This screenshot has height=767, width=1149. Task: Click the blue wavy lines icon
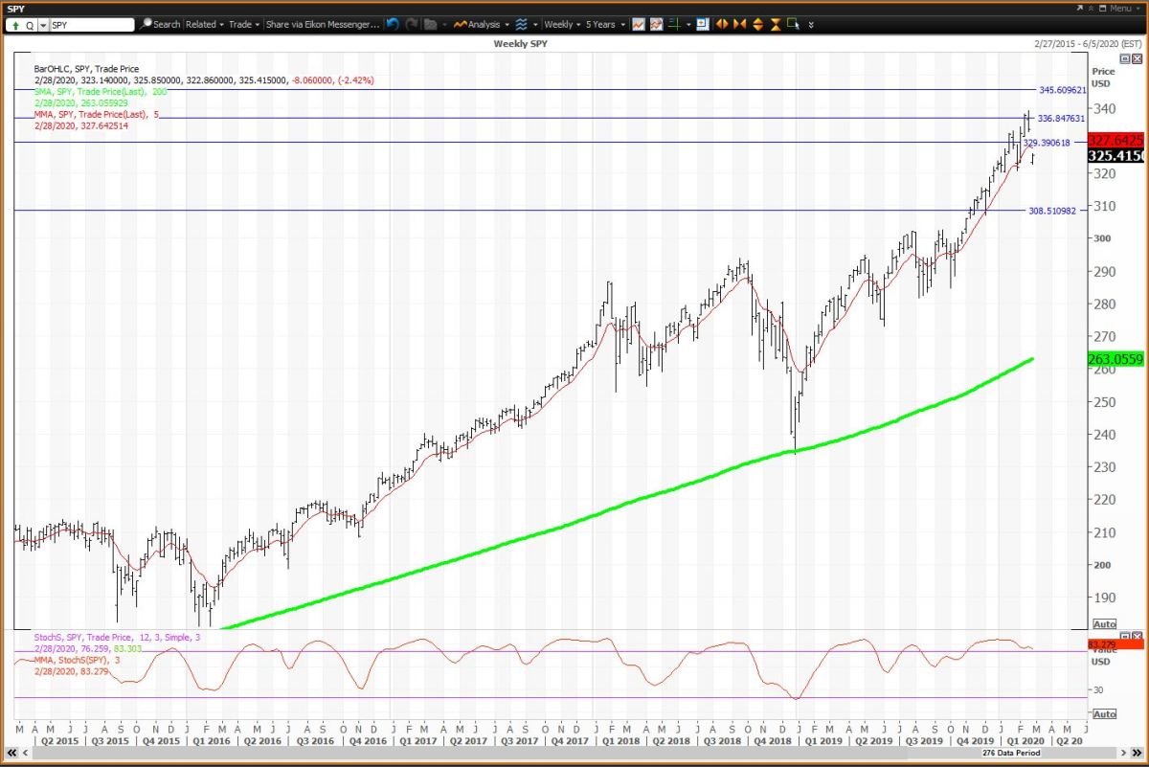(x=521, y=24)
